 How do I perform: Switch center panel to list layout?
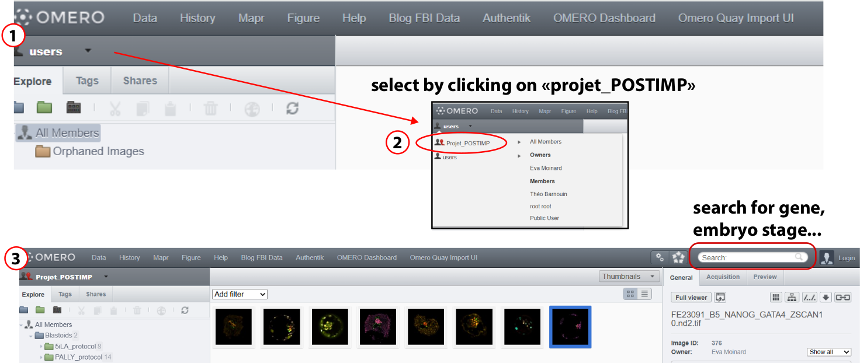[x=644, y=294]
